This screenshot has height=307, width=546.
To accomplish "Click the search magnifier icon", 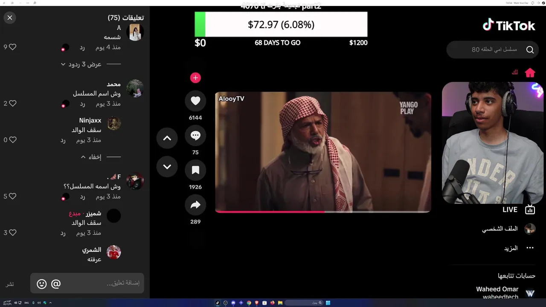I will tap(530, 50).
